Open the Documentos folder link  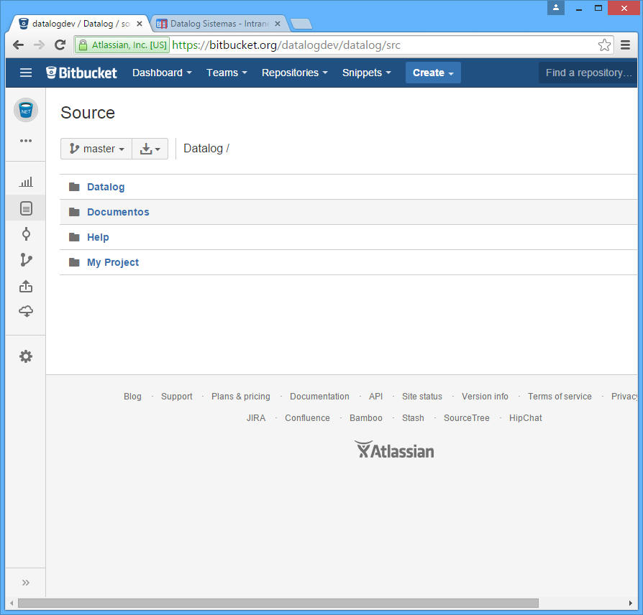click(118, 212)
